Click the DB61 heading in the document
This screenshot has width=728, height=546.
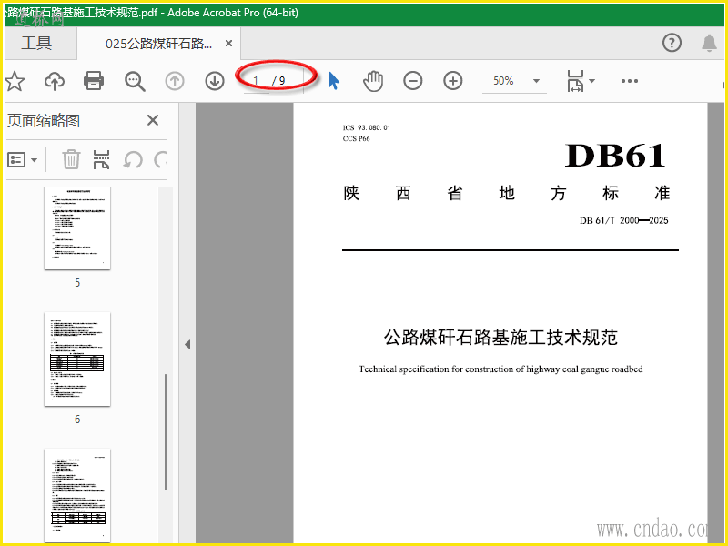(615, 155)
